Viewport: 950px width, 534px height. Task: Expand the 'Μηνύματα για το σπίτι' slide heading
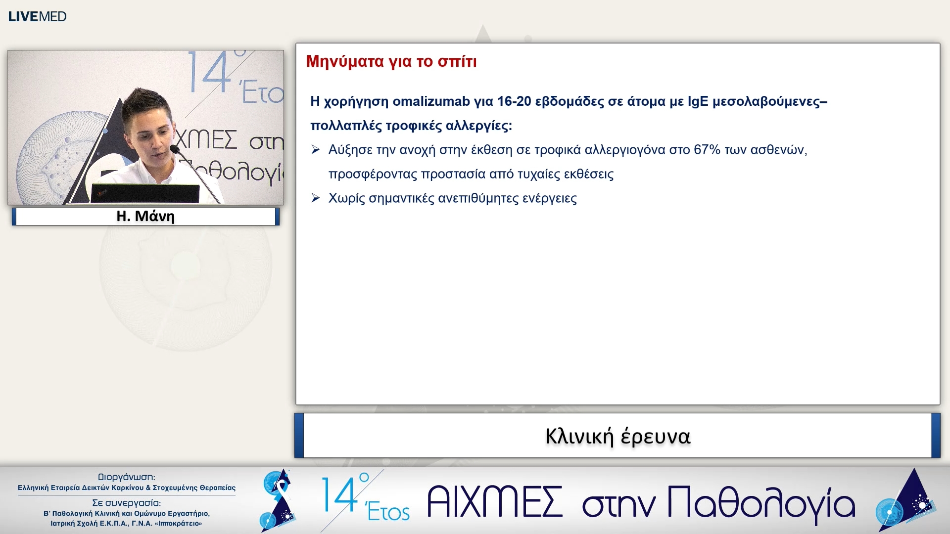tap(391, 61)
